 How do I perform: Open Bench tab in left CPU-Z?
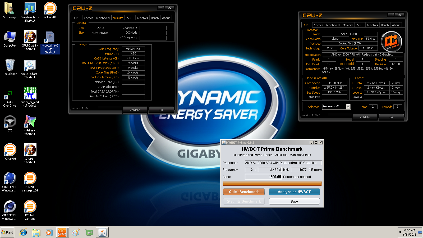(155, 18)
